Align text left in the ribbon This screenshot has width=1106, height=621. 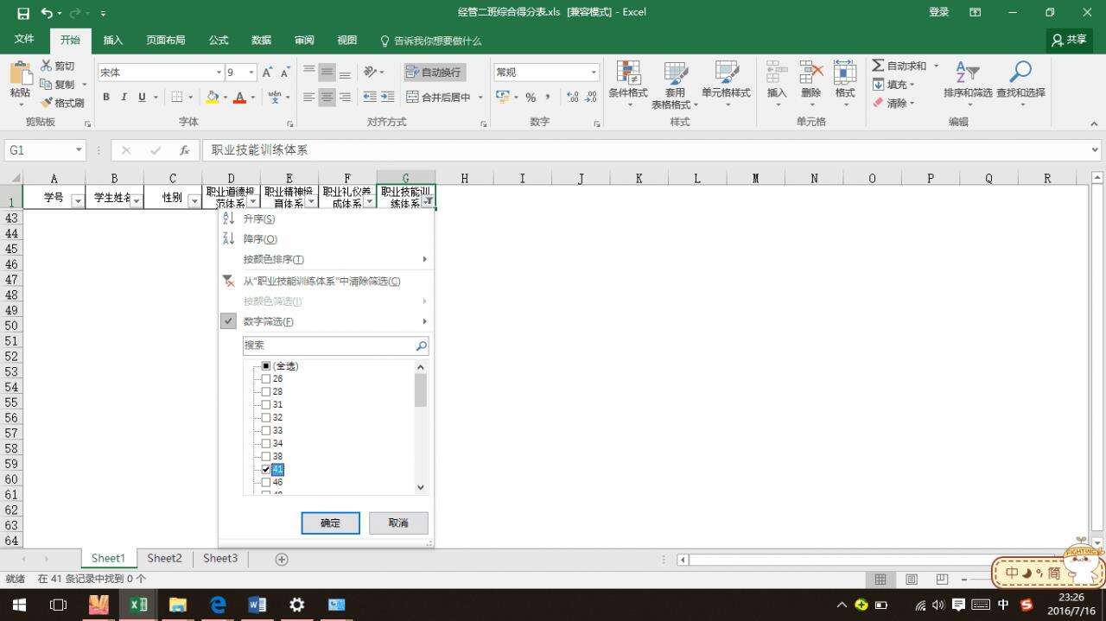click(x=308, y=98)
